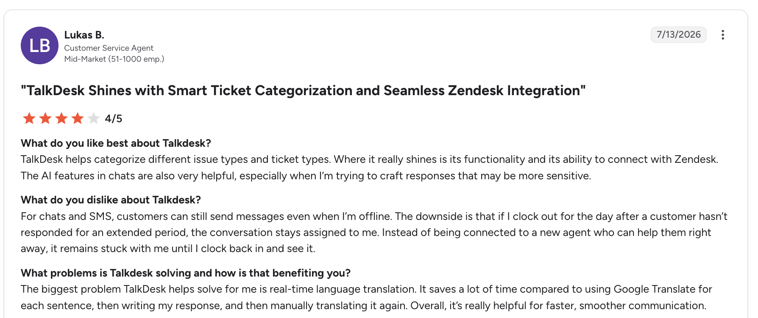
Task: Open the review title about Zendesk Integration
Action: (303, 90)
